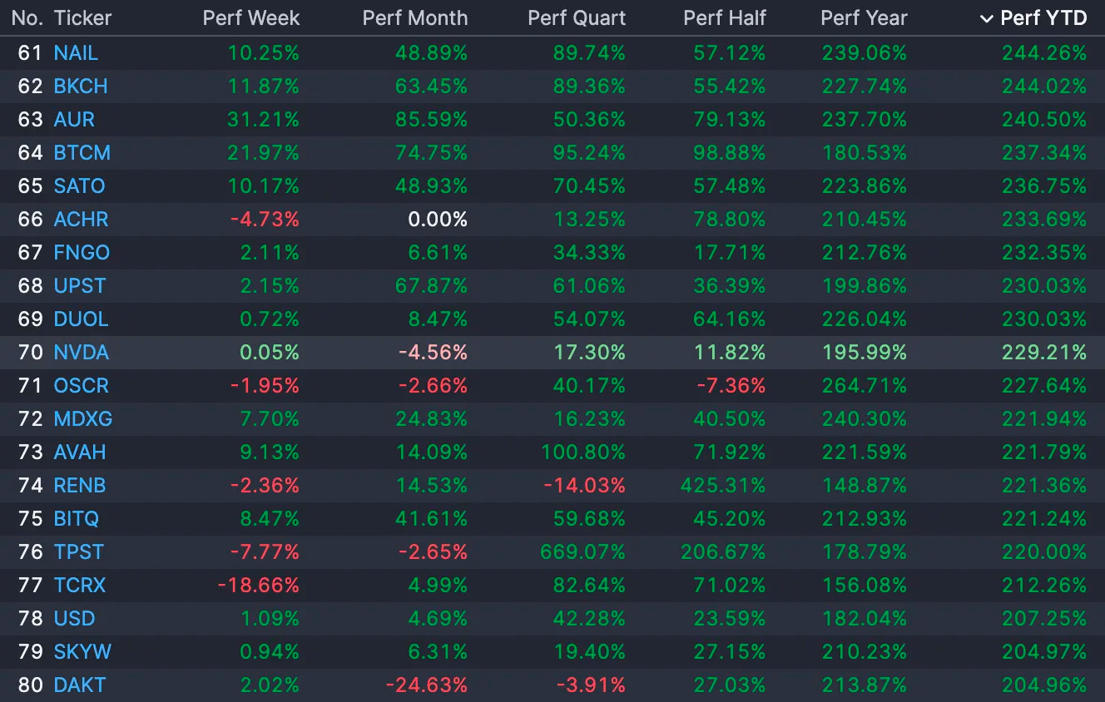This screenshot has height=702, width=1105.
Task: Click USD's Perf Year value 182.04%
Action: [865, 619]
